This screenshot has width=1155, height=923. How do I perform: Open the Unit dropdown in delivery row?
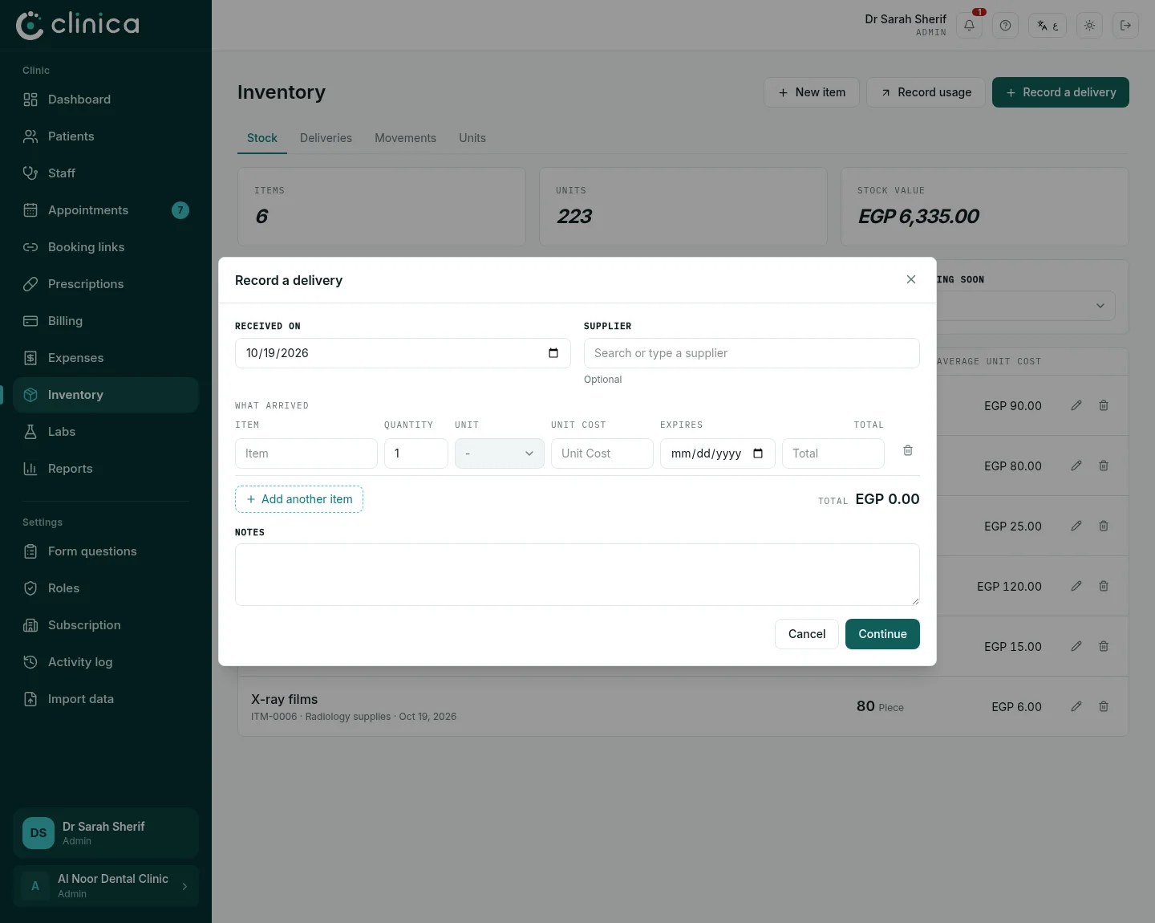pyautogui.click(x=500, y=453)
